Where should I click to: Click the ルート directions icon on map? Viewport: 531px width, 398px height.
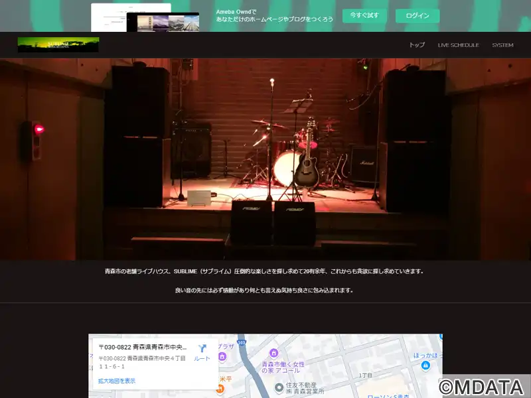[202, 353]
